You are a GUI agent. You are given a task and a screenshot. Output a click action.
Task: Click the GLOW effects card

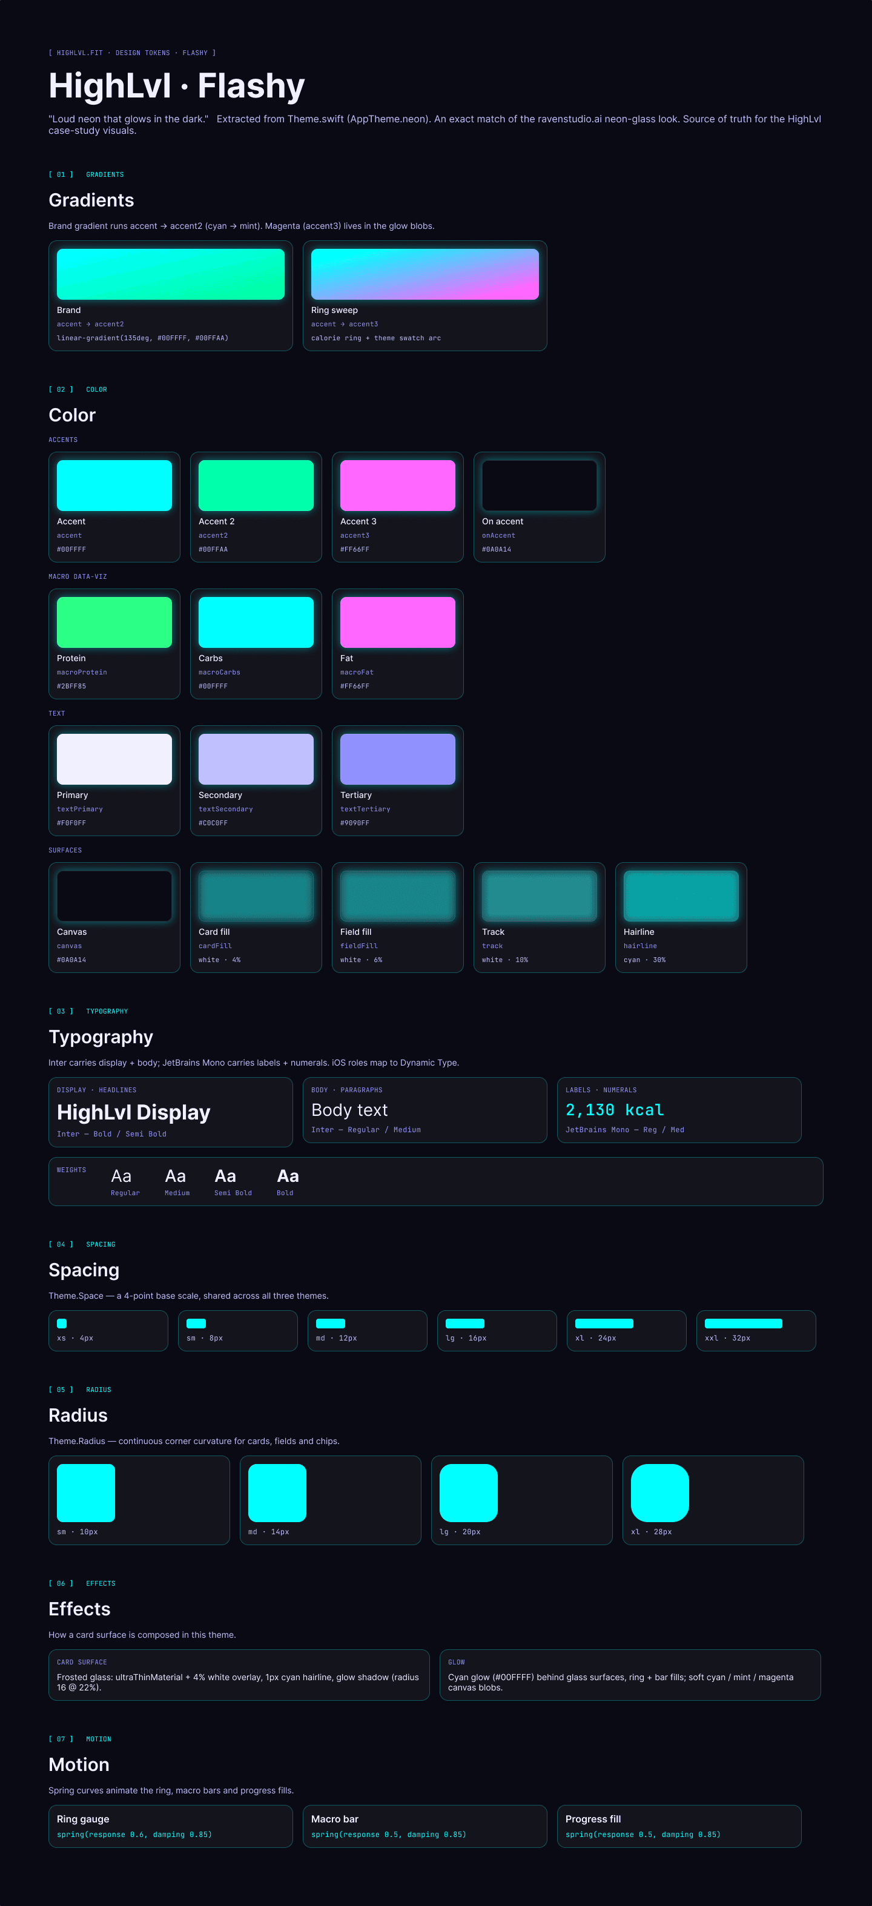[x=630, y=1675]
